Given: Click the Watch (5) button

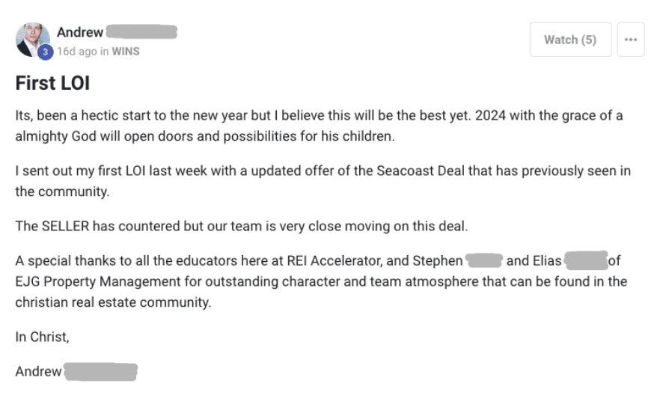Looking at the screenshot, I should (570, 40).
